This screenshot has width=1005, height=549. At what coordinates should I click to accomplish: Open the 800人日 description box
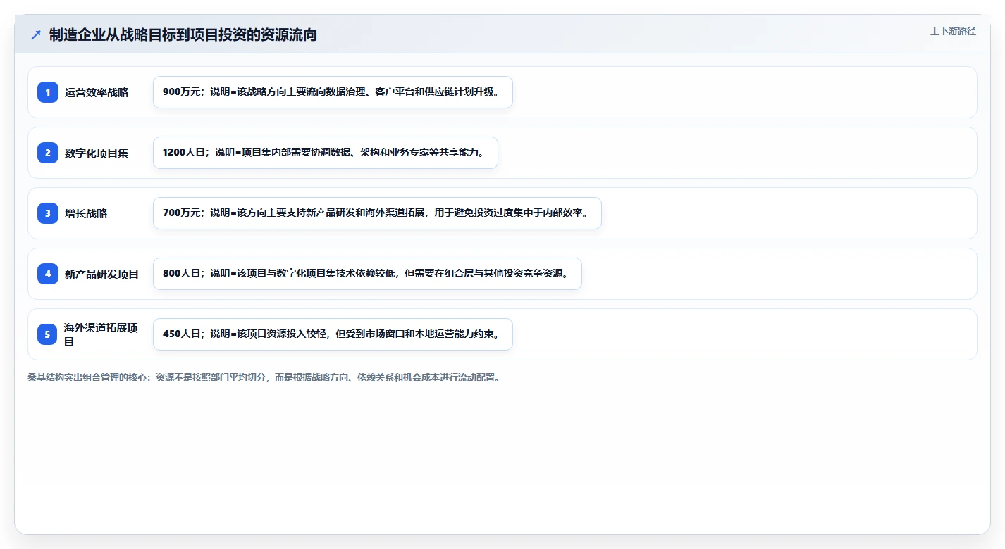367,274
